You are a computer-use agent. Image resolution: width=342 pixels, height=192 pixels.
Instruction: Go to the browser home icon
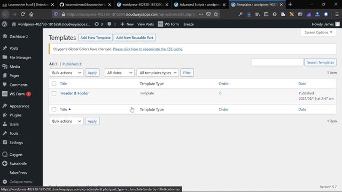[32, 14]
